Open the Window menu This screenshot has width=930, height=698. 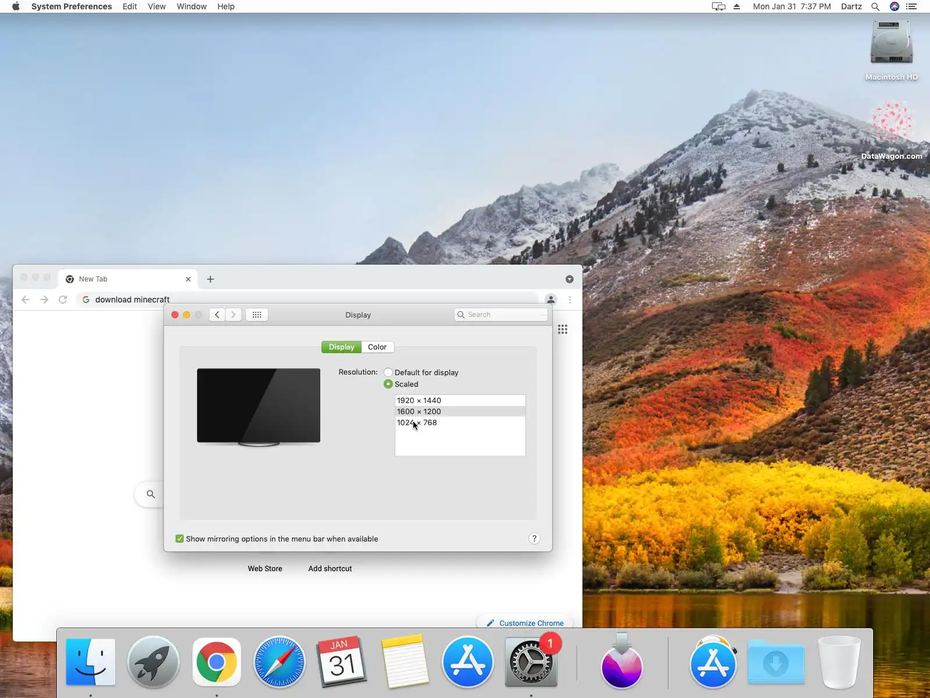pos(192,6)
